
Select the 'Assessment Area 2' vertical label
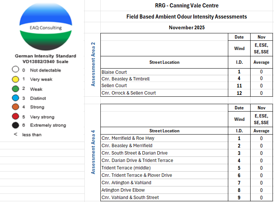click(93, 64)
